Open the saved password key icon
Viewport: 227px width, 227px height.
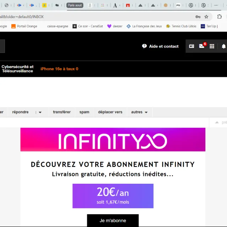(198, 17)
